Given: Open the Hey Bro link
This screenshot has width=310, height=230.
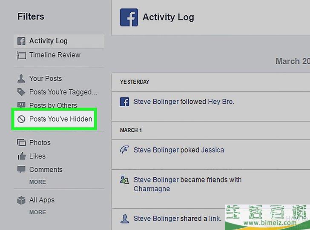Looking at the screenshot, I should click(221, 102).
